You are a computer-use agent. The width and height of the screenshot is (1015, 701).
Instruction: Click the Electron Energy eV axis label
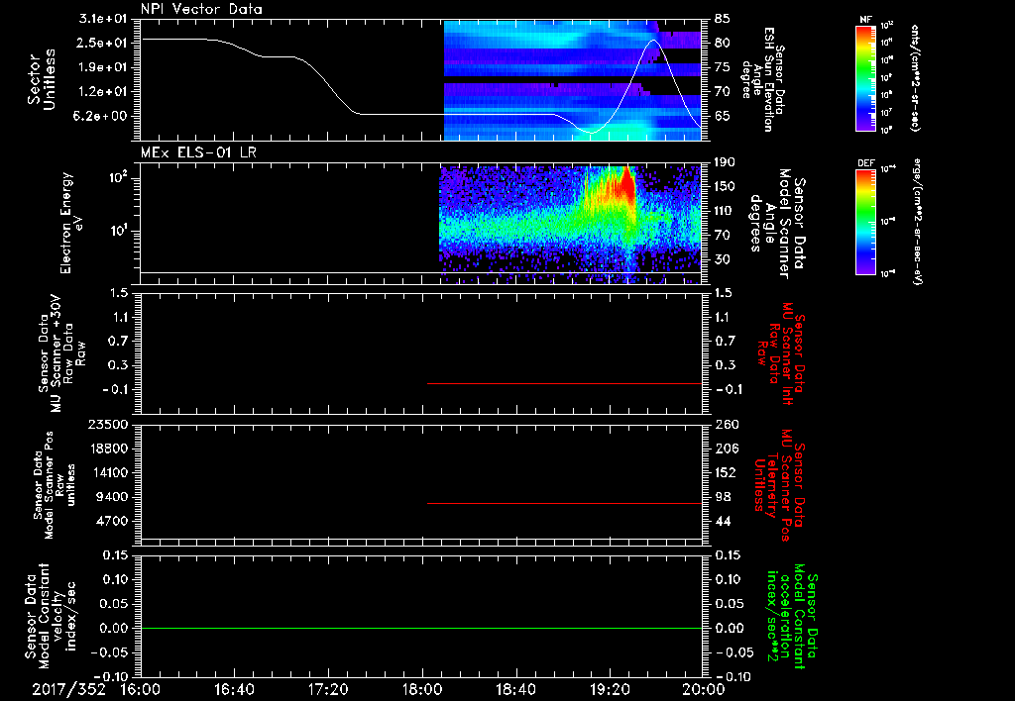click(71, 223)
